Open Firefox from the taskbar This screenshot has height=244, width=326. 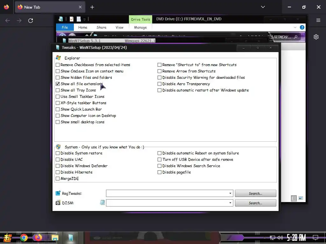[x=38, y=238]
